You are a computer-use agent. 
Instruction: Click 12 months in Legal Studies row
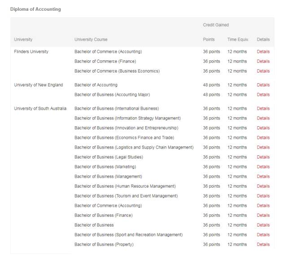pyautogui.click(x=237, y=157)
